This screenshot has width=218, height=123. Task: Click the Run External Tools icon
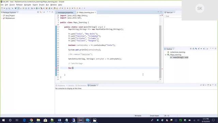42,8
